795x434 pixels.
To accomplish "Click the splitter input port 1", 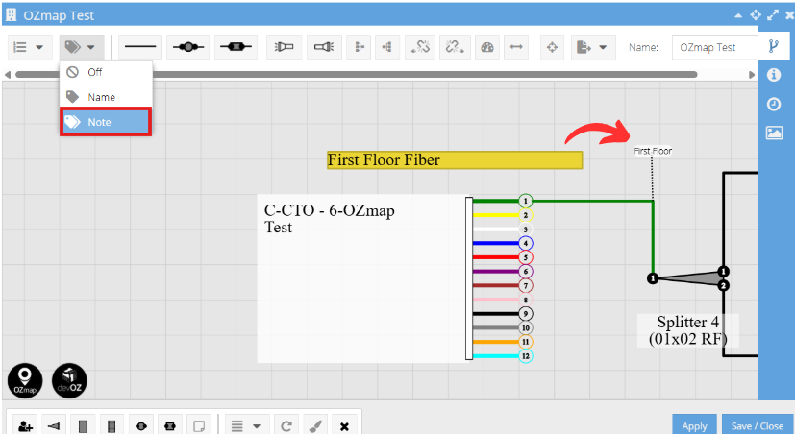I will (653, 278).
